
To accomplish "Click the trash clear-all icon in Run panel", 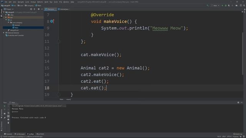I will [8, 123].
